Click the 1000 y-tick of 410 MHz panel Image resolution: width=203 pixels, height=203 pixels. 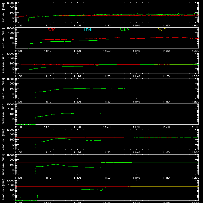click(11, 33)
